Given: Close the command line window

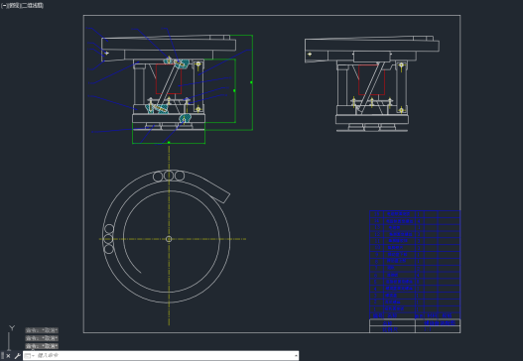Looking at the screenshot, I should [x=8, y=356].
